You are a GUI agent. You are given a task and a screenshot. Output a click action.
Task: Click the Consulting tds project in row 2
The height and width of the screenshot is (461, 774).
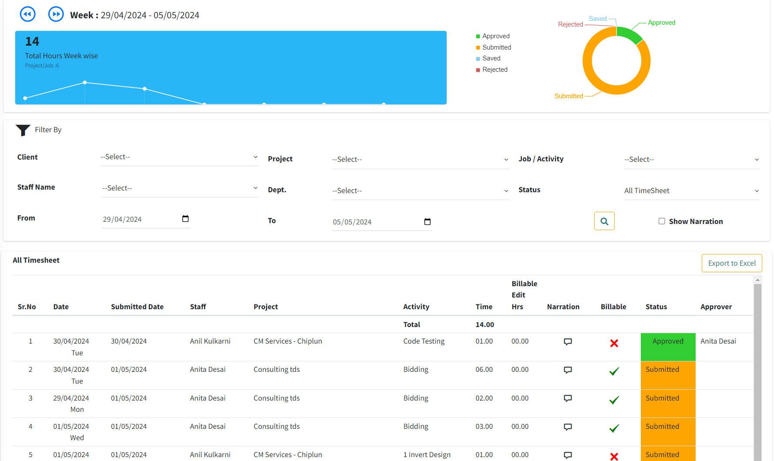276,370
